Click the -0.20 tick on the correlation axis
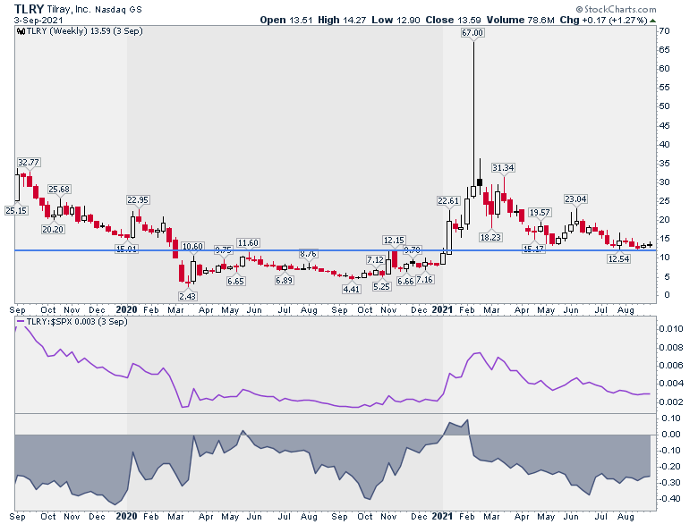Image resolution: width=698 pixels, height=524 pixels. pos(669,466)
